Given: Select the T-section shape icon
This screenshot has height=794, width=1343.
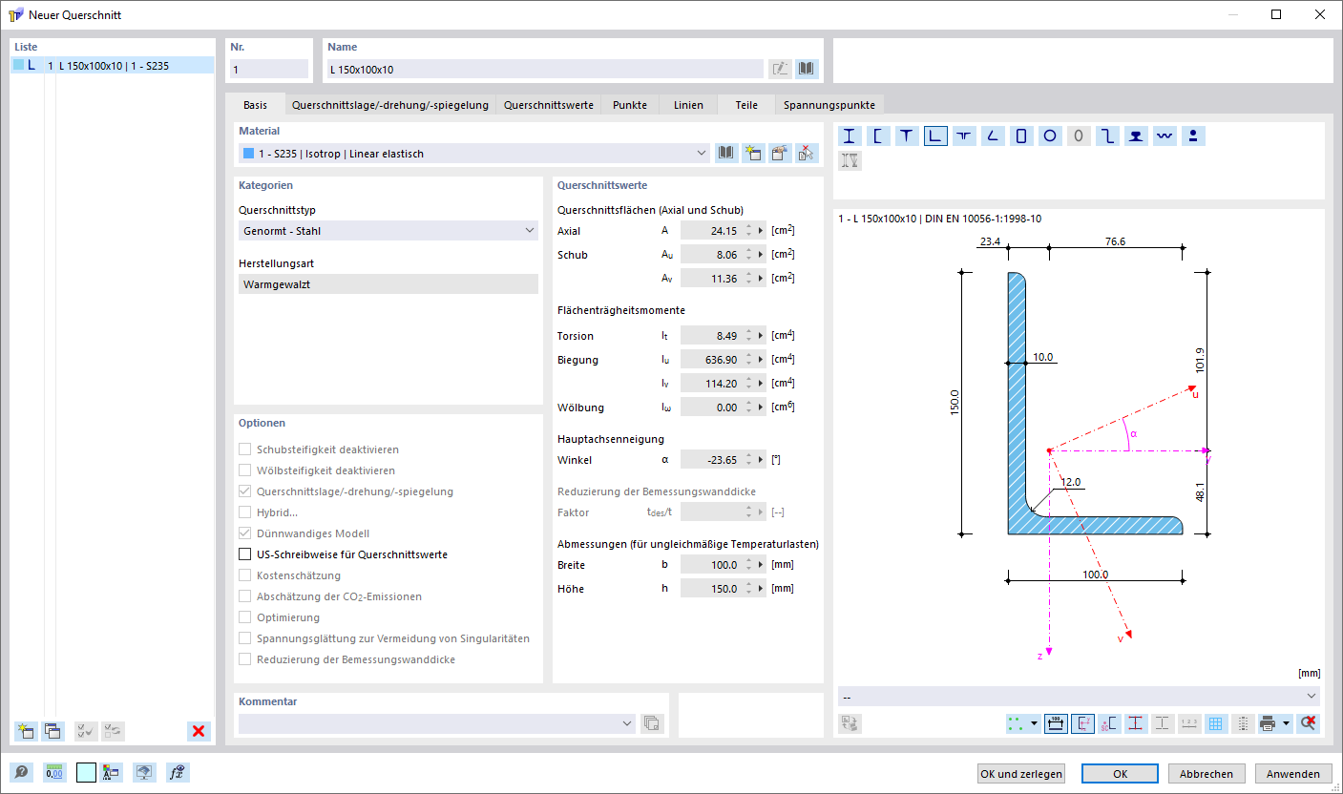Looking at the screenshot, I should click(907, 136).
